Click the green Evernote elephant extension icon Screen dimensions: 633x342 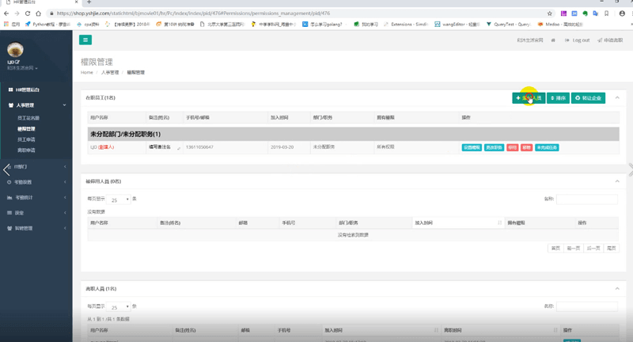[x=585, y=13]
